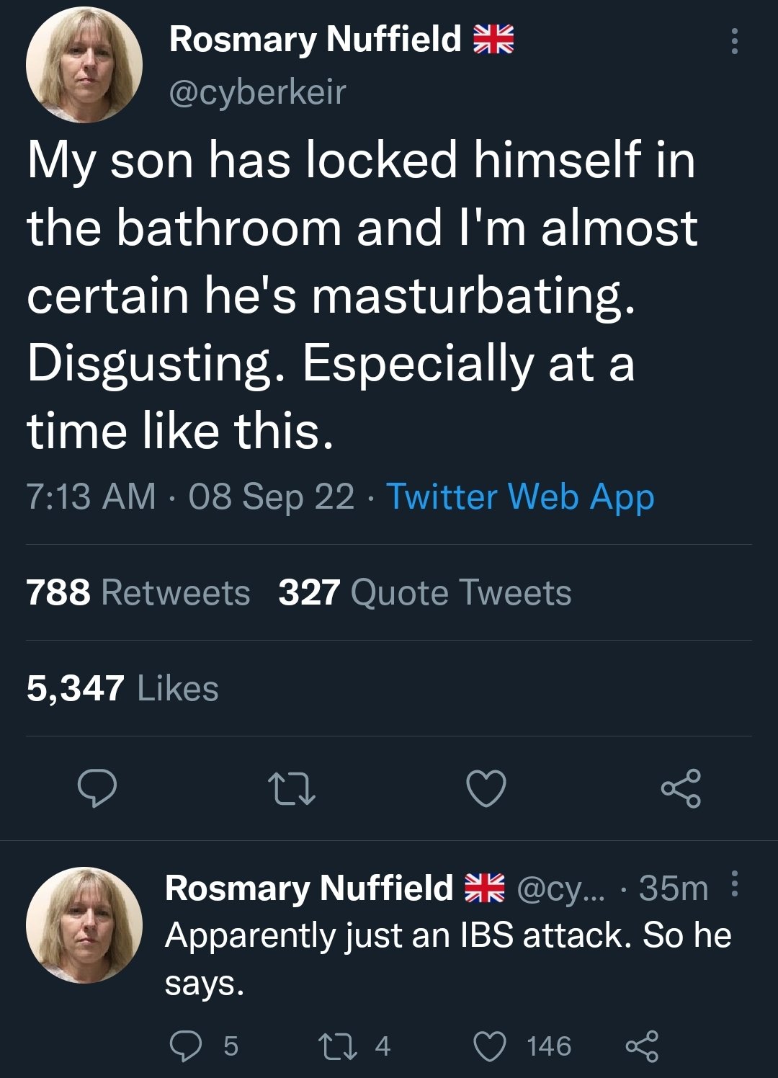Tap Rosmary Nuffield's name in the reply
Screen dimensions: 778x1078
click(x=309, y=888)
